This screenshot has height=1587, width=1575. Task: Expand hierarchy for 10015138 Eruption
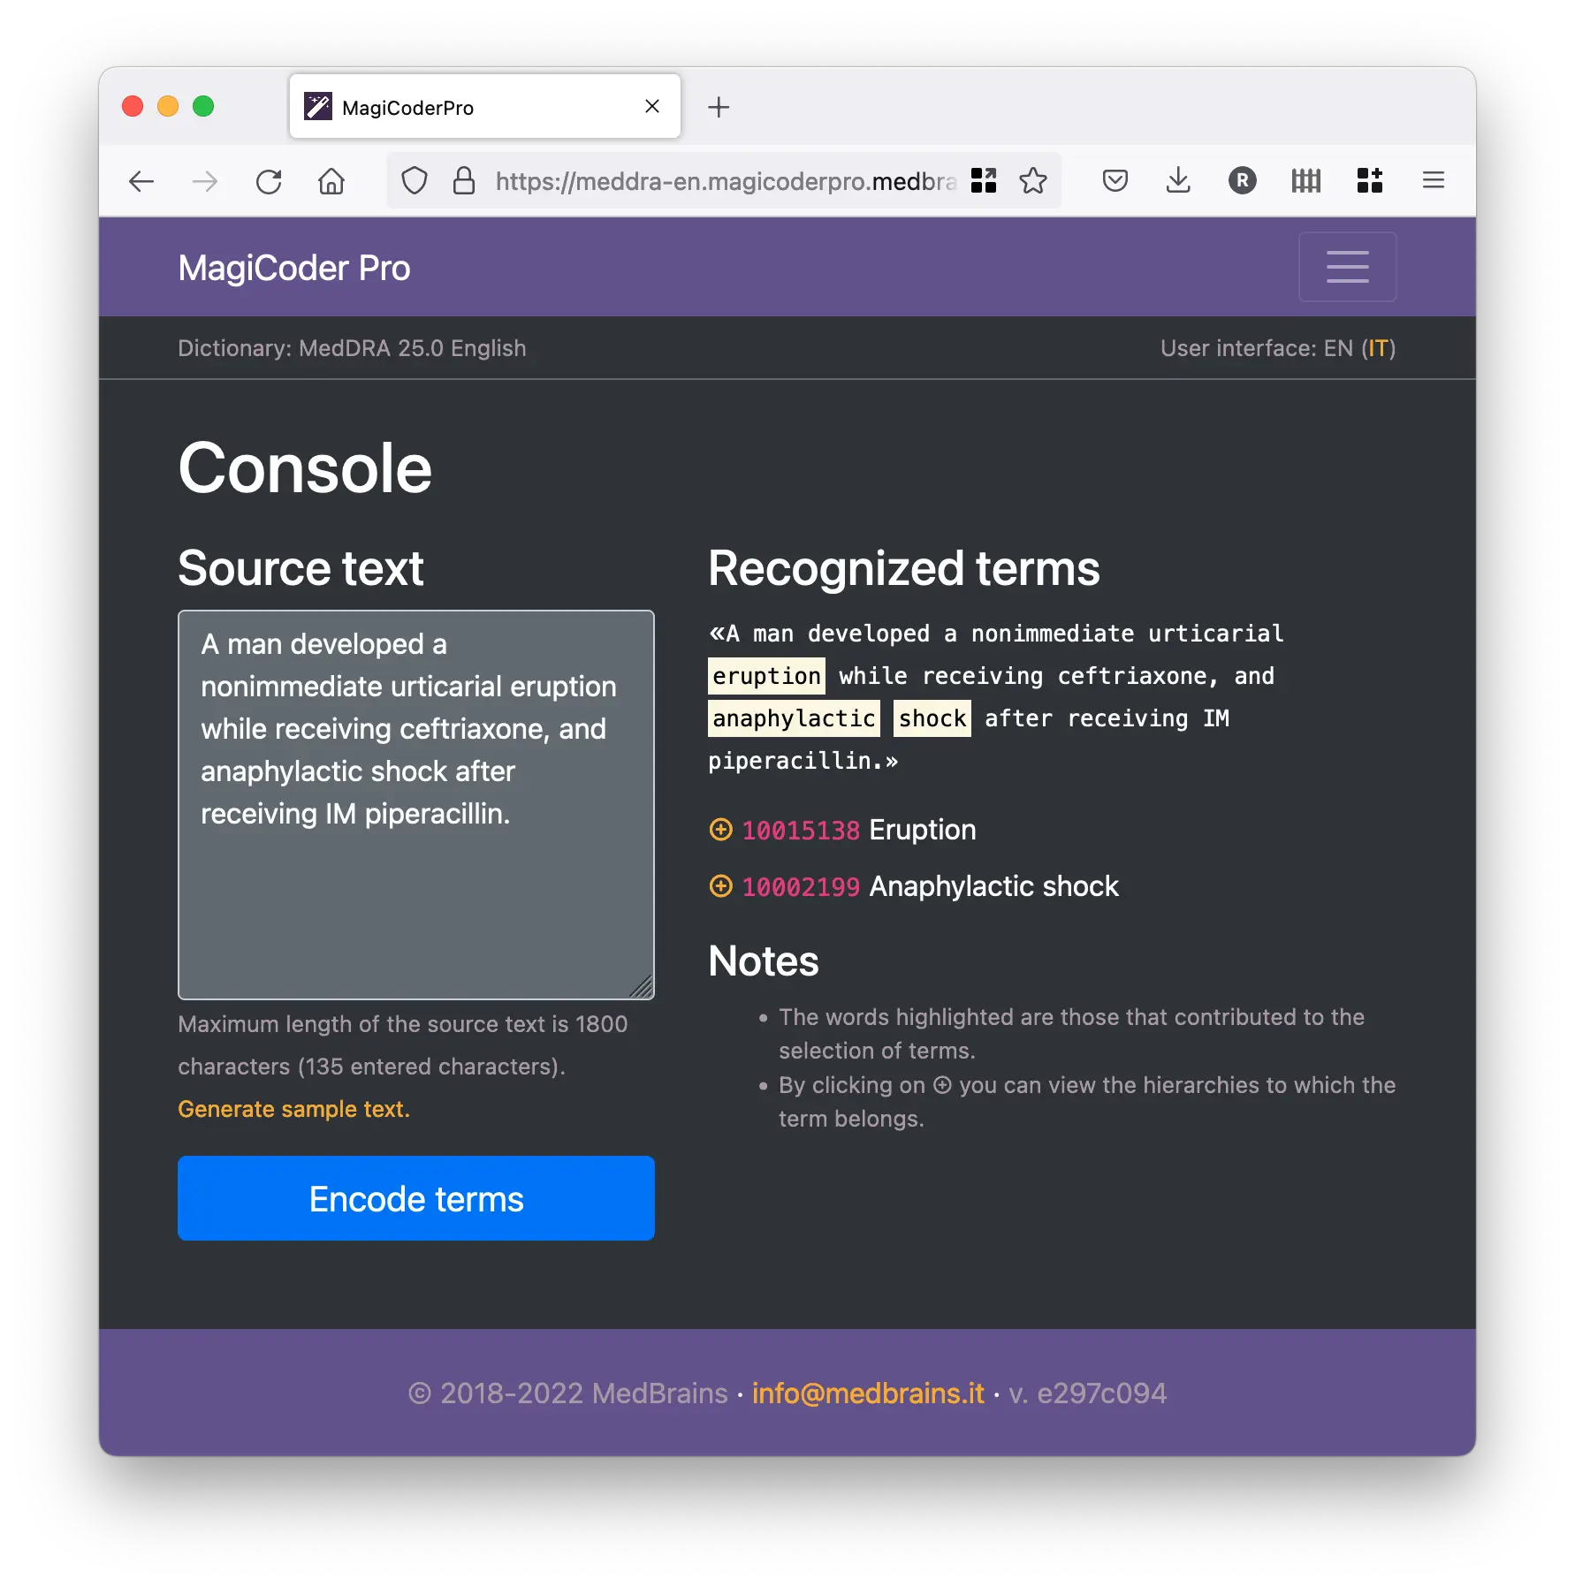[x=721, y=830]
